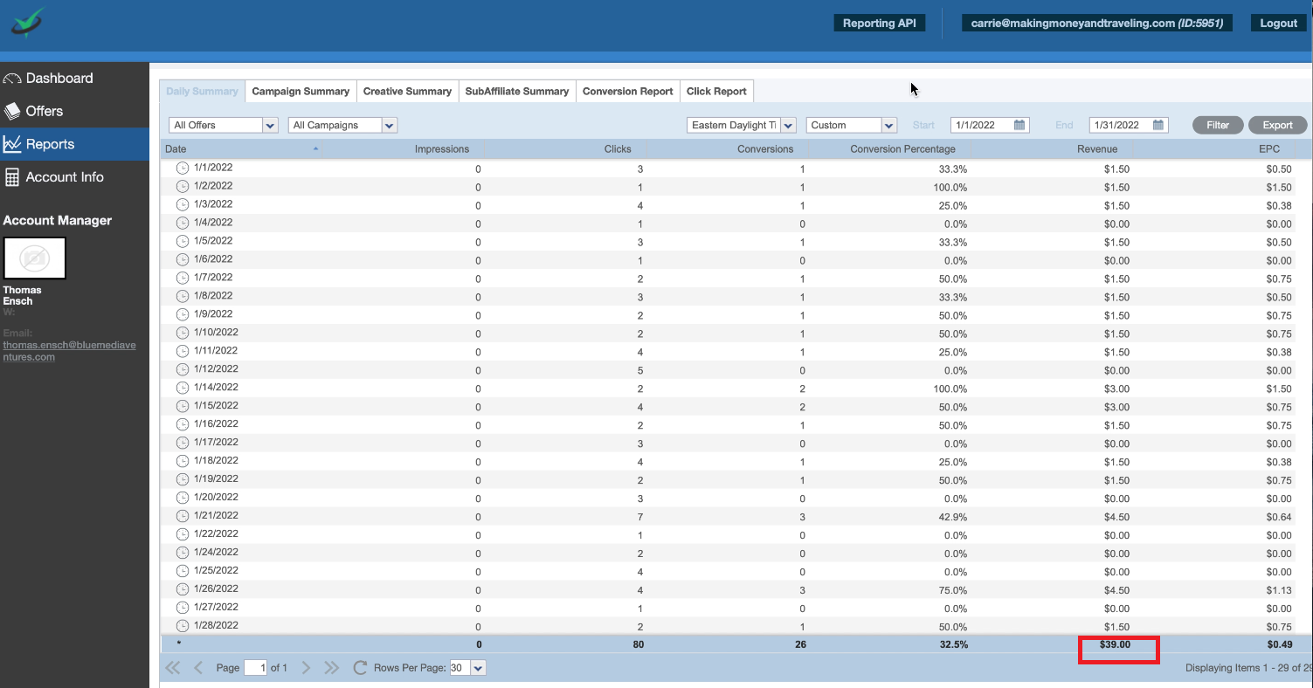Click the clock icon for 1/5/2022
This screenshot has width=1313, height=688.
[x=183, y=241]
